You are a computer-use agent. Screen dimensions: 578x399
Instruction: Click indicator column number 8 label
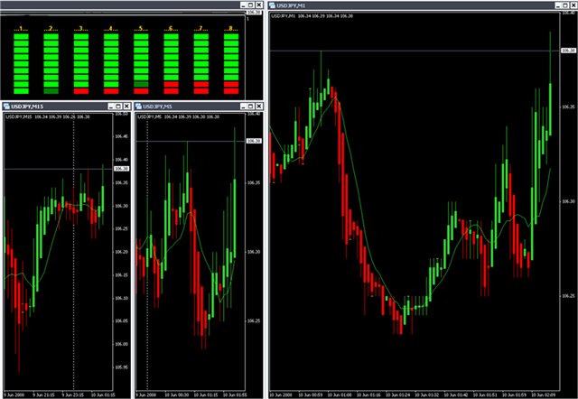coord(230,29)
